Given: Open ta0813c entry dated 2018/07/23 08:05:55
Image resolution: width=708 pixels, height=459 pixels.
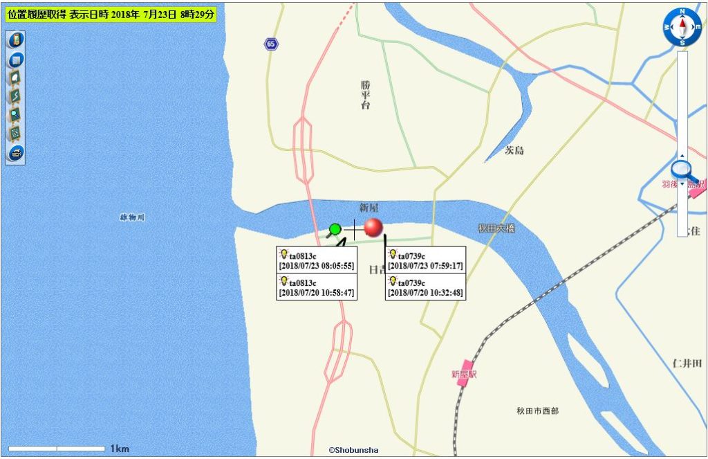Looking at the screenshot, I should click(x=316, y=260).
